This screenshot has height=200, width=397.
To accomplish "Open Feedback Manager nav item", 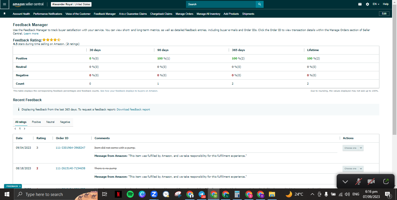I will 105,14.
